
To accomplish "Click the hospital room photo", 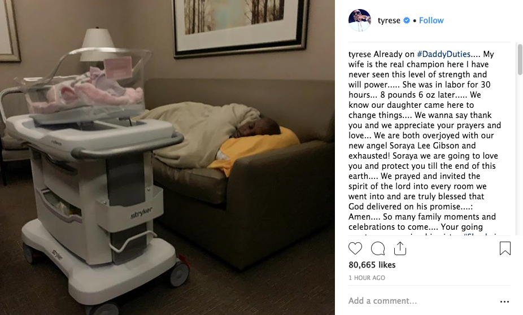I will coord(167,158).
